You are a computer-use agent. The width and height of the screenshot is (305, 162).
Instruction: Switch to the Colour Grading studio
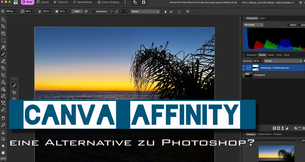[x=108, y=2]
